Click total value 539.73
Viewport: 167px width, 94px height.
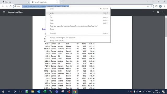coord(92,44)
